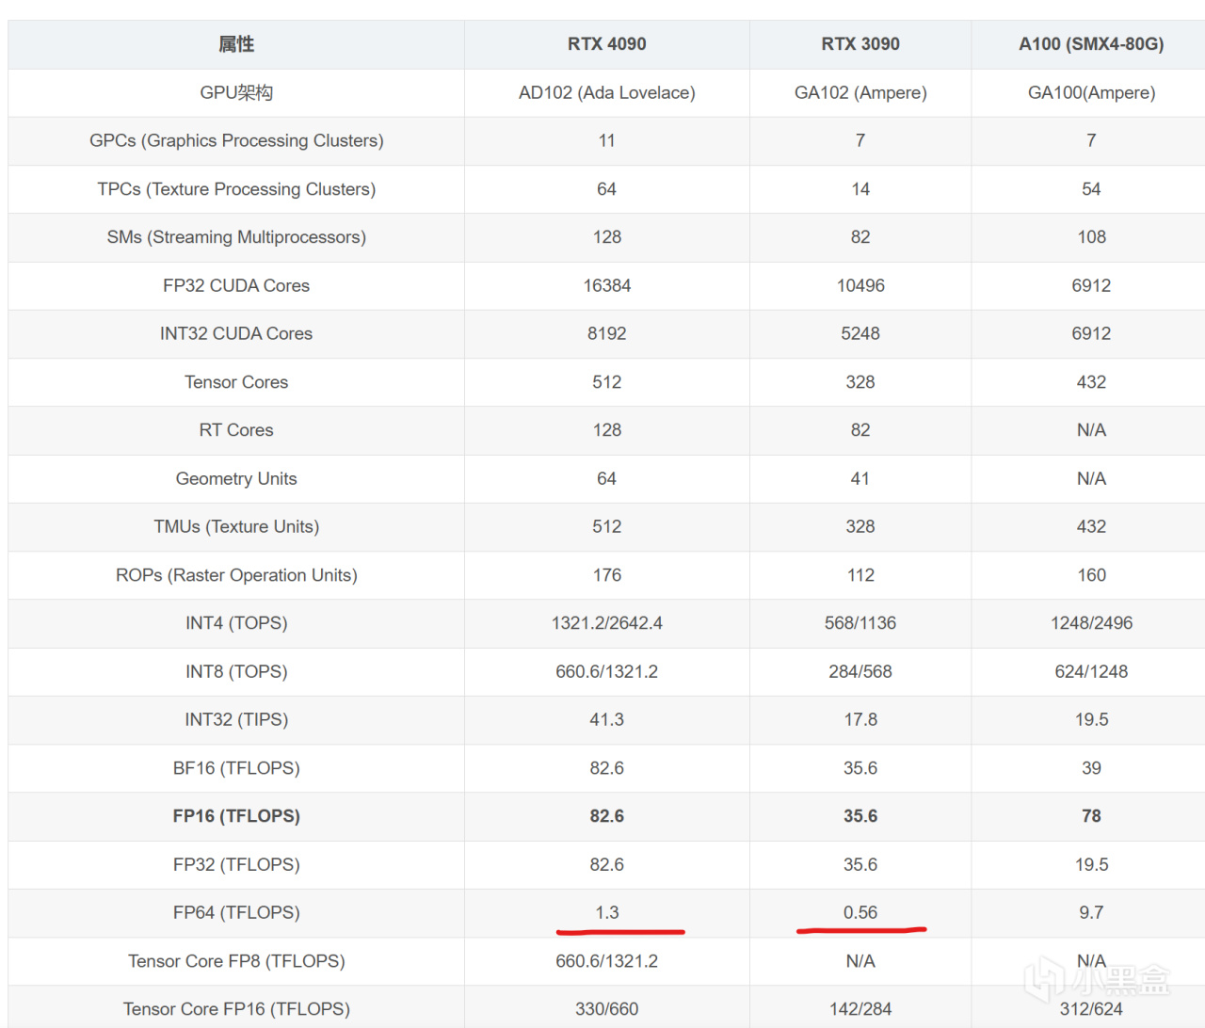1205x1028 pixels.
Task: Click the 16384 value cell
Action: [x=606, y=285]
